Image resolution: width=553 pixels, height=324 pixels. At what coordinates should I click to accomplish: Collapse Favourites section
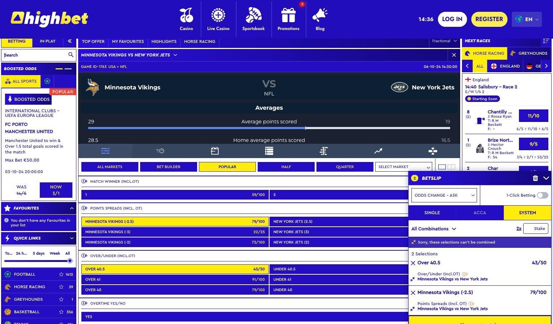pos(72,208)
